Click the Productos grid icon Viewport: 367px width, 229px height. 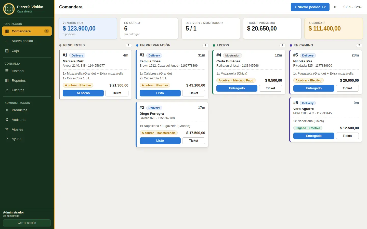(x=7, y=110)
